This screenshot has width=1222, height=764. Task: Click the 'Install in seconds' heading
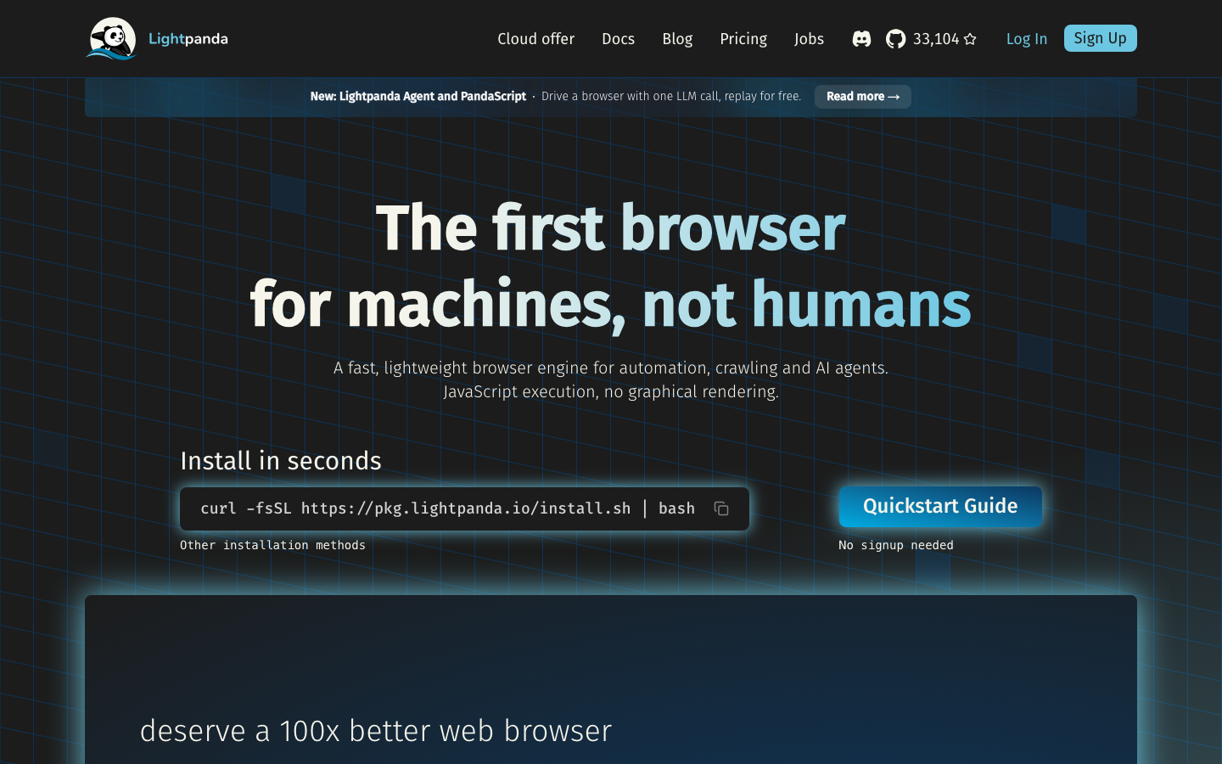(281, 461)
